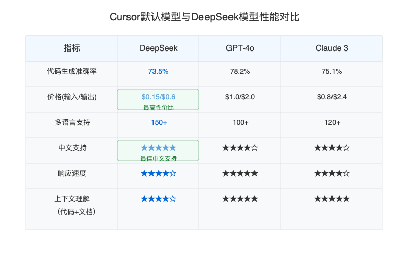The width and height of the screenshot is (408, 255).
Task: Click the '120+' Claude 3 languages value
Action: click(x=332, y=122)
